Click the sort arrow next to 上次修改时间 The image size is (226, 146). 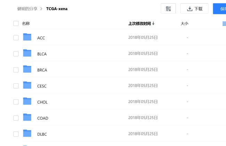tap(153, 24)
